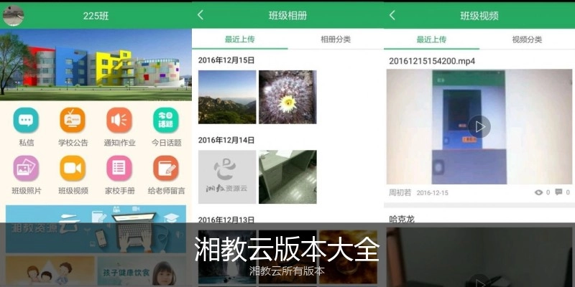This screenshot has width=575, height=287.
Task: Click the 2016年12月15日 date heading
Action: [226, 60]
